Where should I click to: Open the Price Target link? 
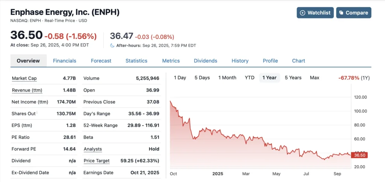(x=97, y=161)
